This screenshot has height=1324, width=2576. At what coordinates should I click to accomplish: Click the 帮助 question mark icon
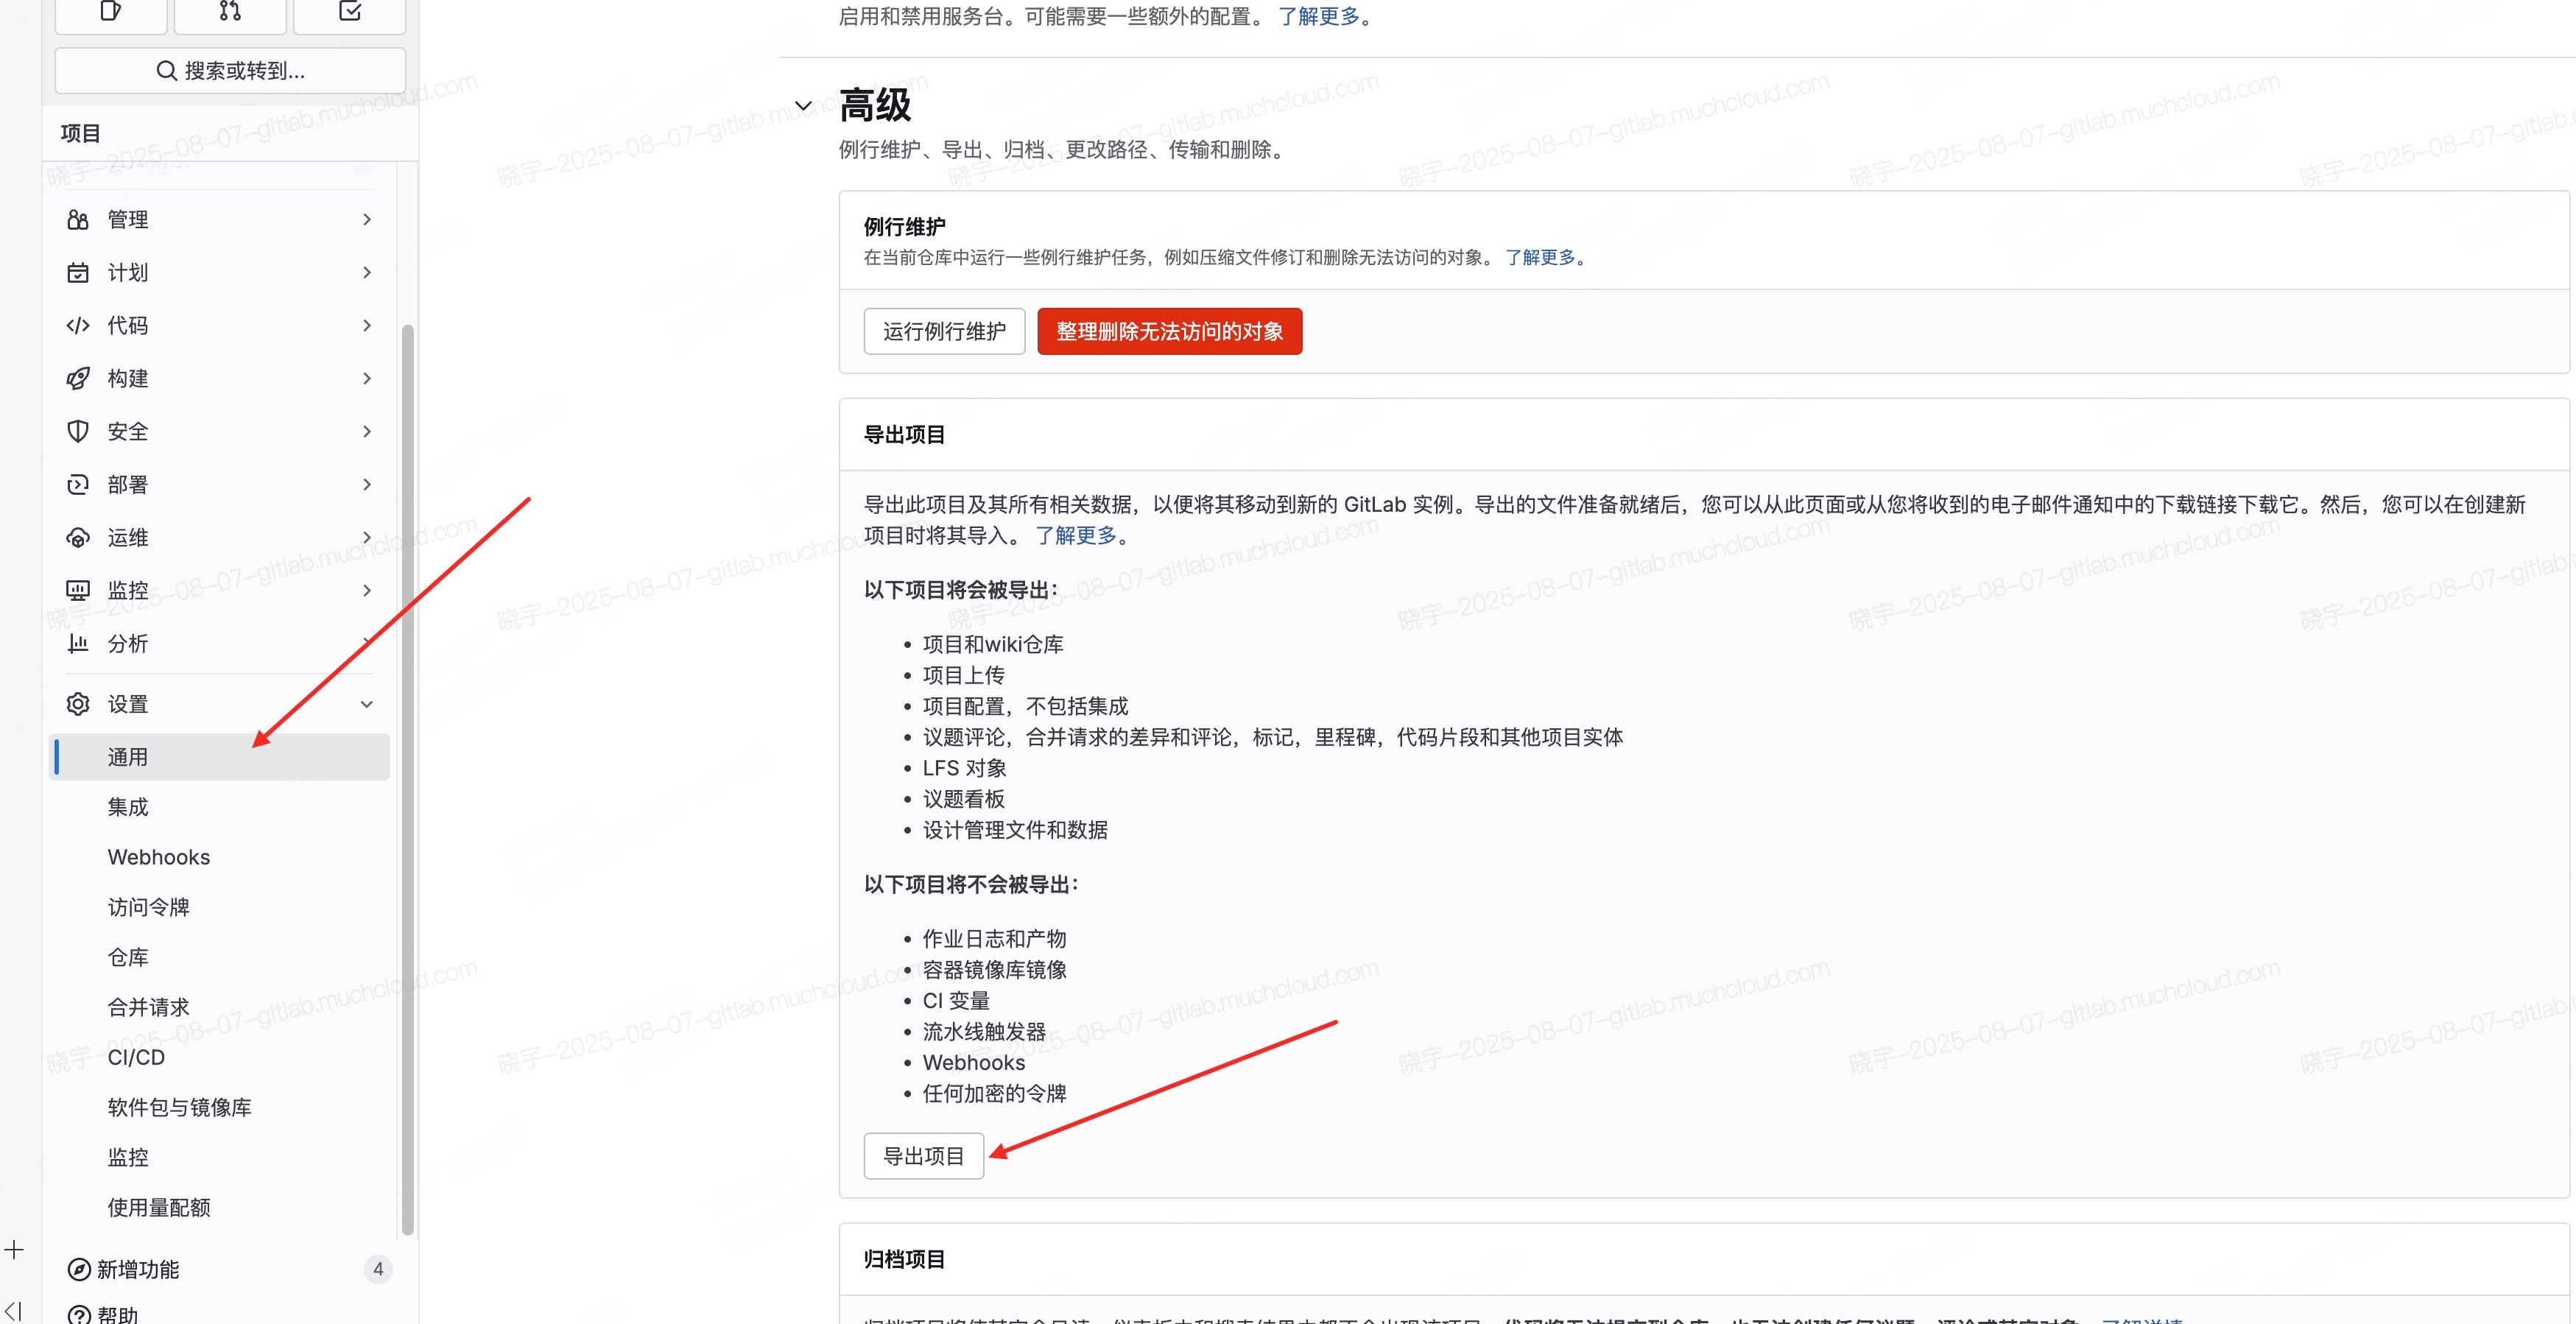coord(79,1314)
